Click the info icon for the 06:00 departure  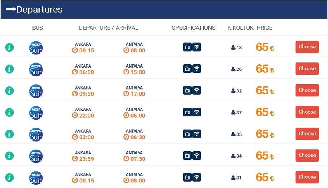tap(9, 69)
